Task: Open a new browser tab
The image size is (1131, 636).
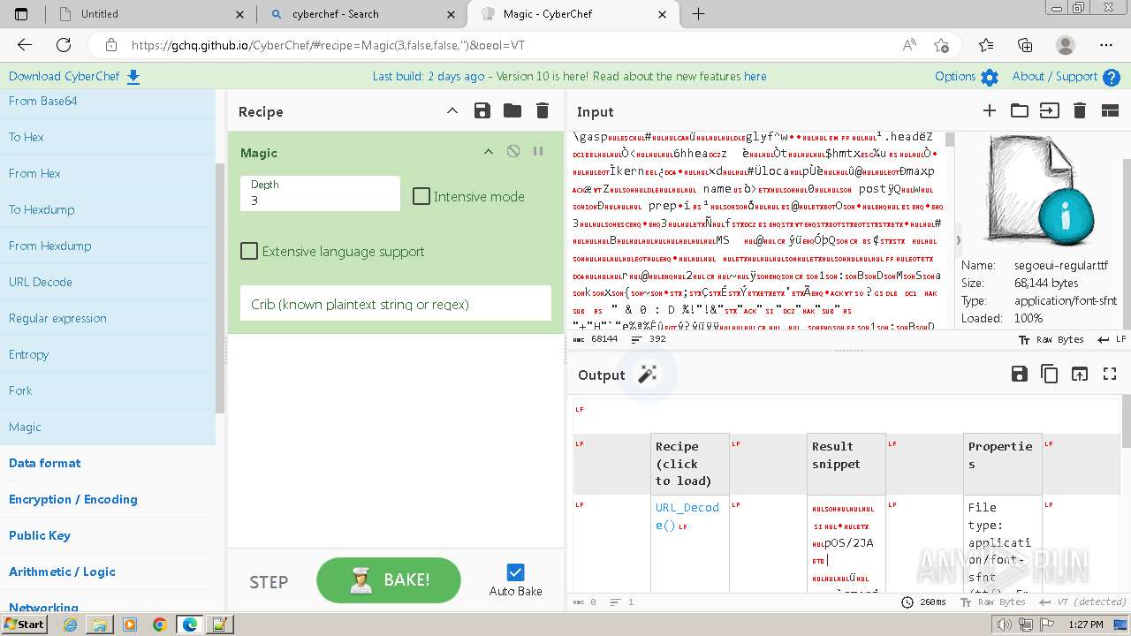Action: tap(698, 14)
